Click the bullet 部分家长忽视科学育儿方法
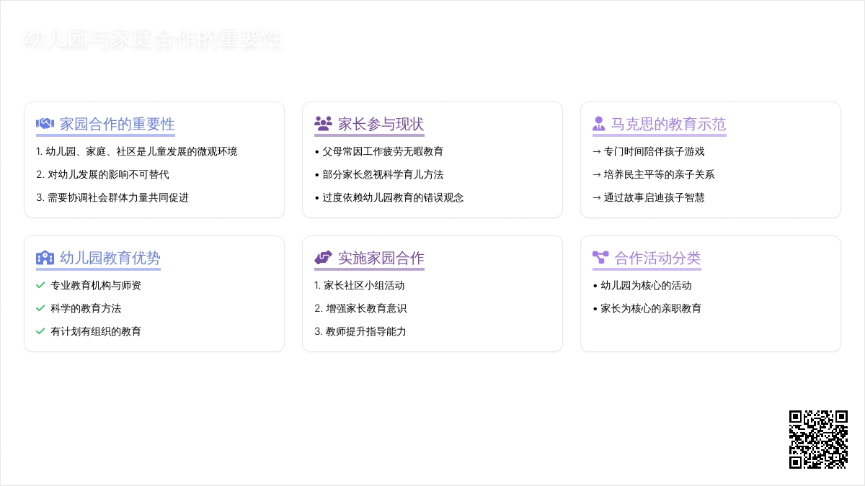Viewport: 865px width, 486px height. (379, 174)
